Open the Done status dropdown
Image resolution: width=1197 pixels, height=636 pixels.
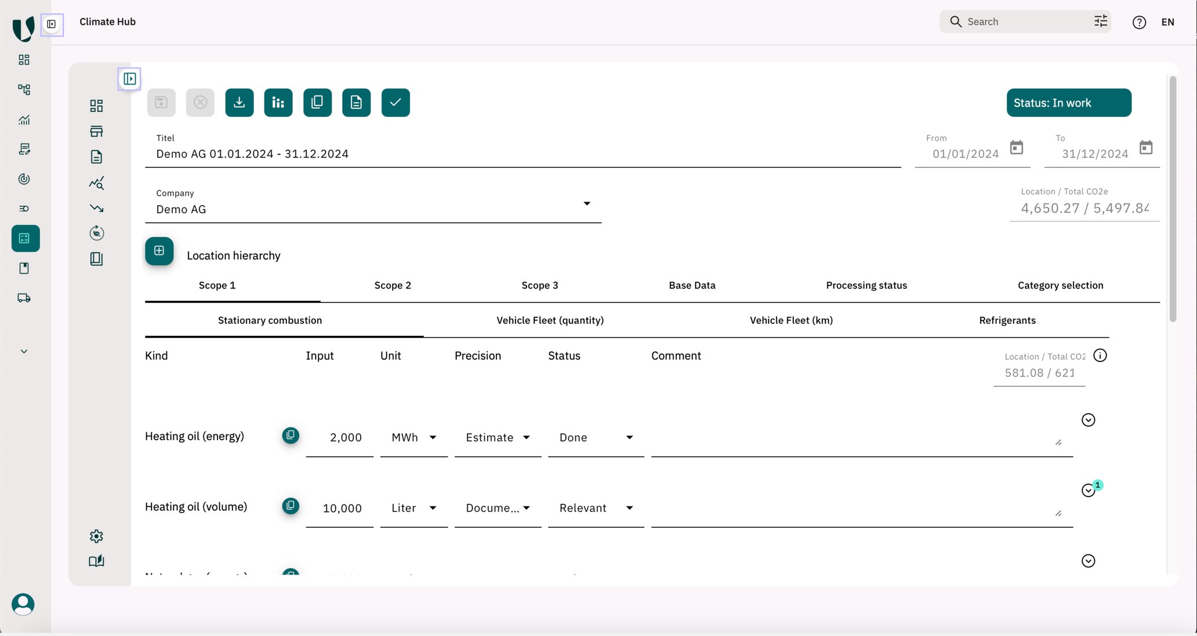[596, 438]
